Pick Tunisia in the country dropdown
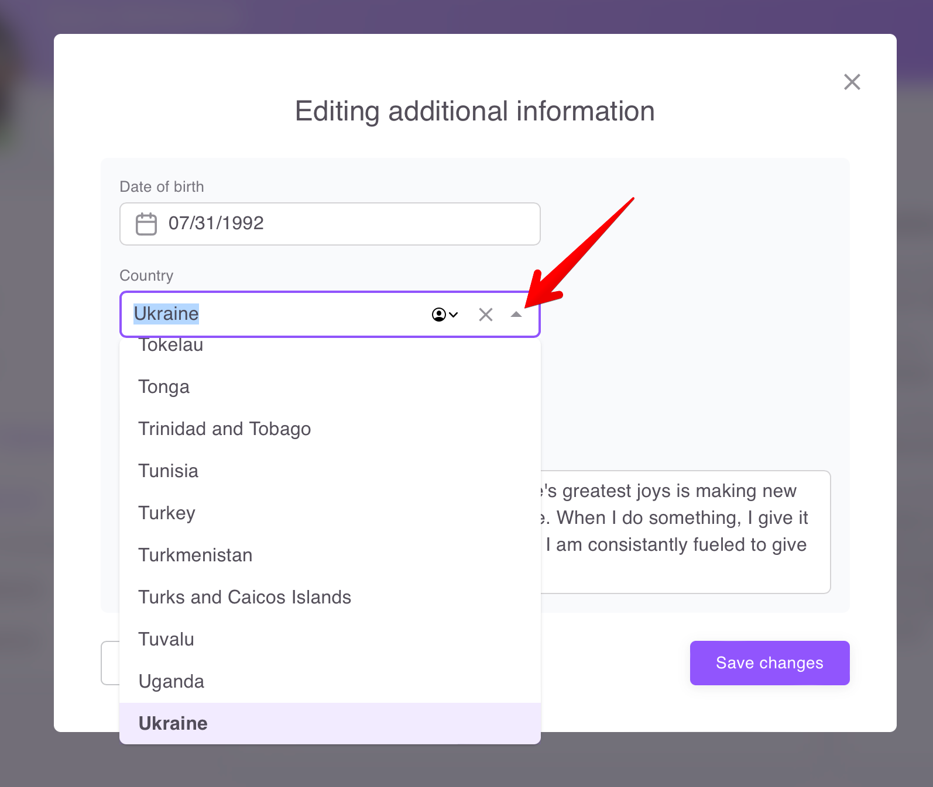Image resolution: width=933 pixels, height=787 pixels. tap(168, 471)
